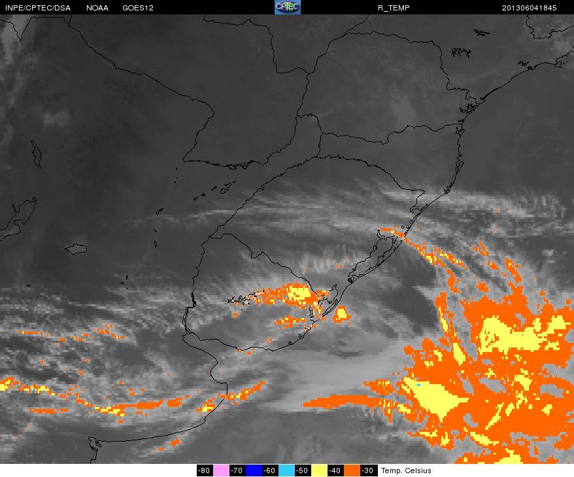The height and width of the screenshot is (477, 574).
Task: Click the -60 legend value
Action: tap(271, 470)
